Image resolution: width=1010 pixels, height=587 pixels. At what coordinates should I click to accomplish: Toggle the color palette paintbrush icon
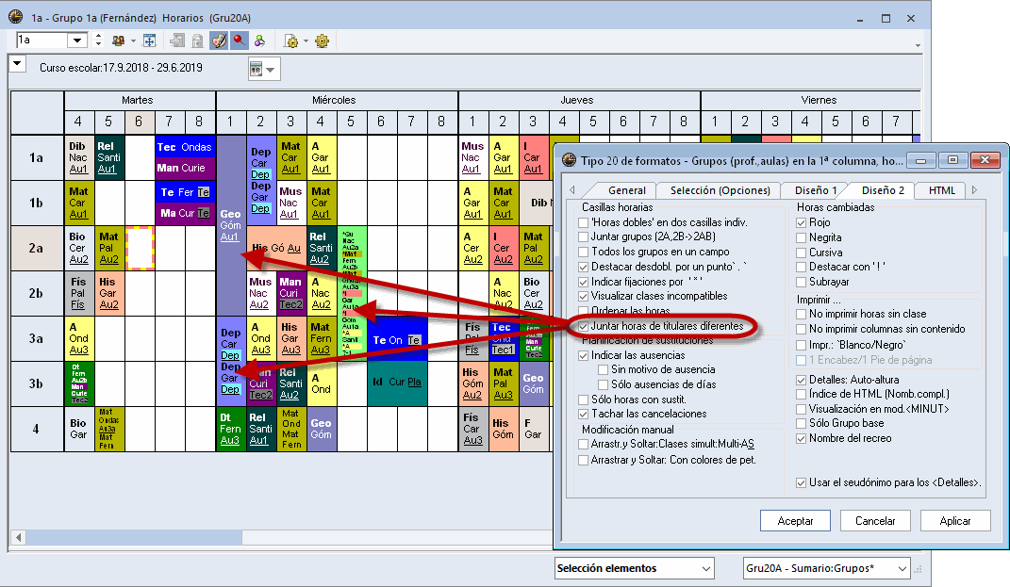pos(219,41)
